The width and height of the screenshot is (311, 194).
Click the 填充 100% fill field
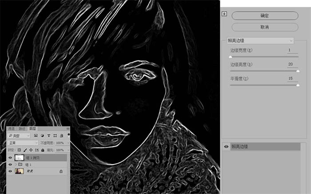point(60,150)
